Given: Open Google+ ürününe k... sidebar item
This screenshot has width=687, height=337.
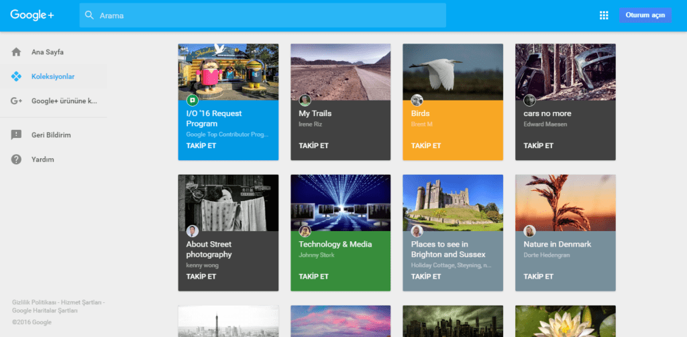Looking at the screenshot, I should (54, 100).
